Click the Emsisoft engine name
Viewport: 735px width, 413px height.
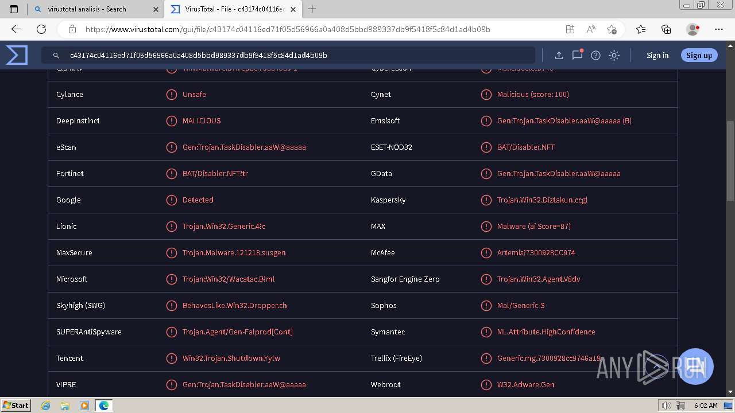385,121
